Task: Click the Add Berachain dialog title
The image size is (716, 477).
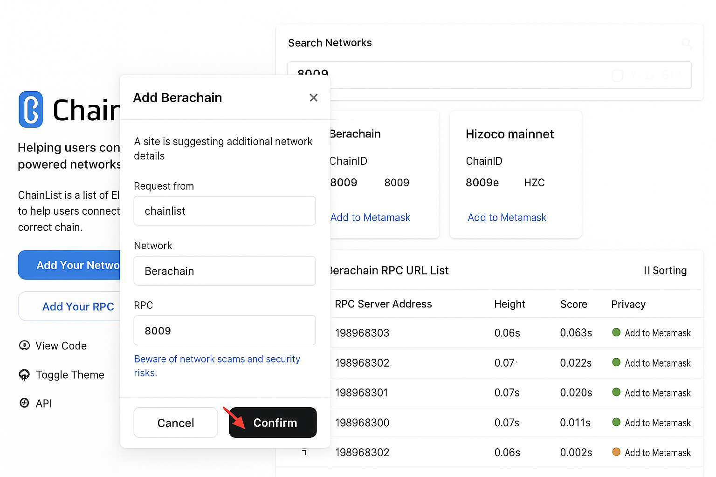Action: click(x=178, y=97)
